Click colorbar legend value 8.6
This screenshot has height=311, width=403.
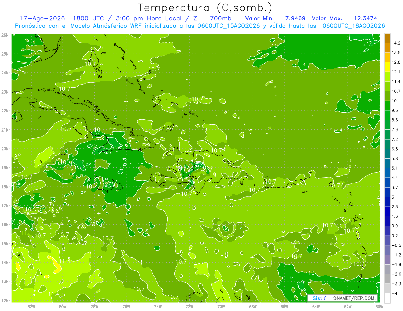click(395, 120)
